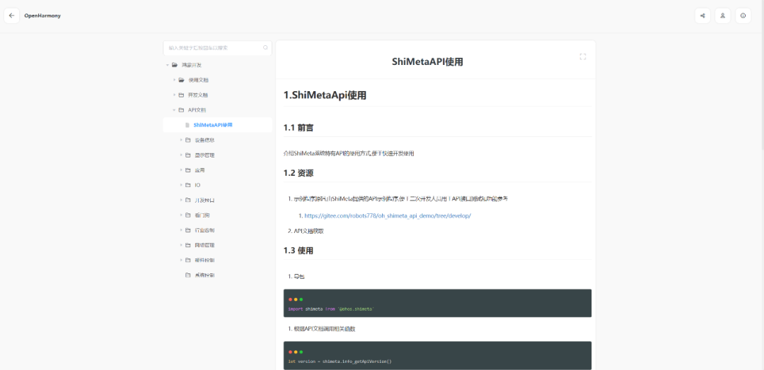Click the 应用 folder icon
This screenshot has height=370, width=764.
(187, 170)
